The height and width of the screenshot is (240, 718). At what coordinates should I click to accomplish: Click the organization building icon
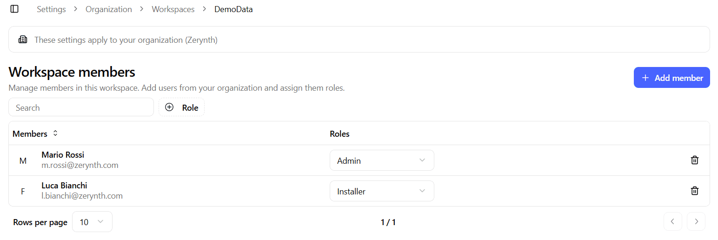(22, 40)
